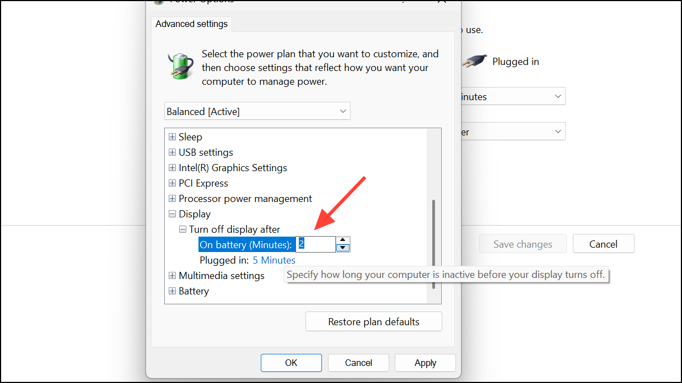
Task: Click the 5 Minutes link for Plugged in
Action: [273, 260]
